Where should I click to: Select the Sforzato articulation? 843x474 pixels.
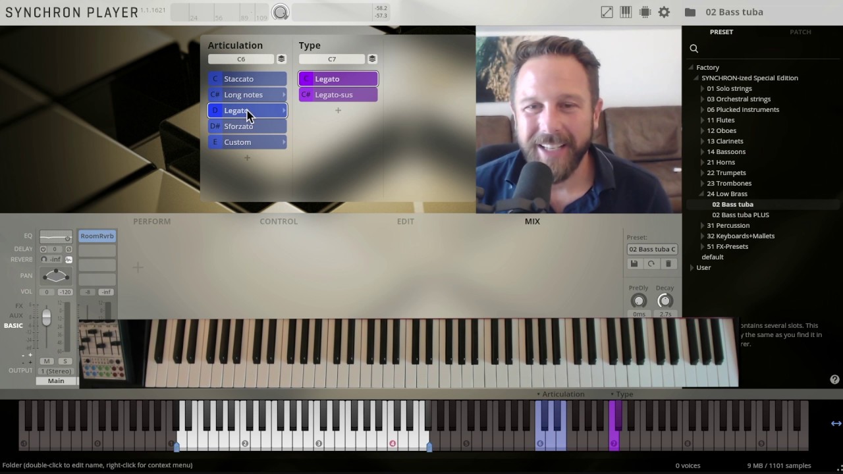[x=247, y=126]
